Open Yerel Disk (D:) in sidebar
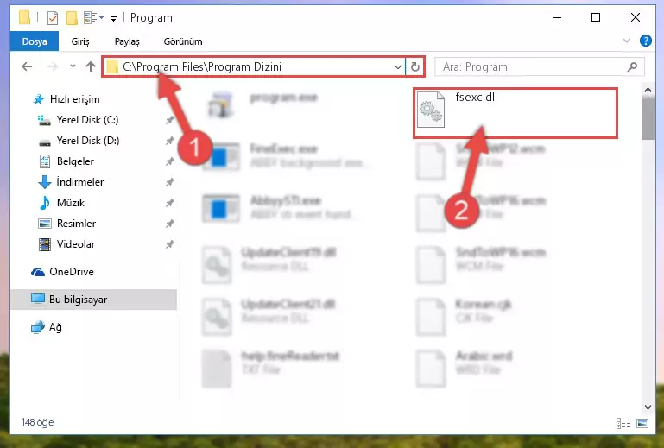The width and height of the screenshot is (664, 448). click(x=88, y=141)
